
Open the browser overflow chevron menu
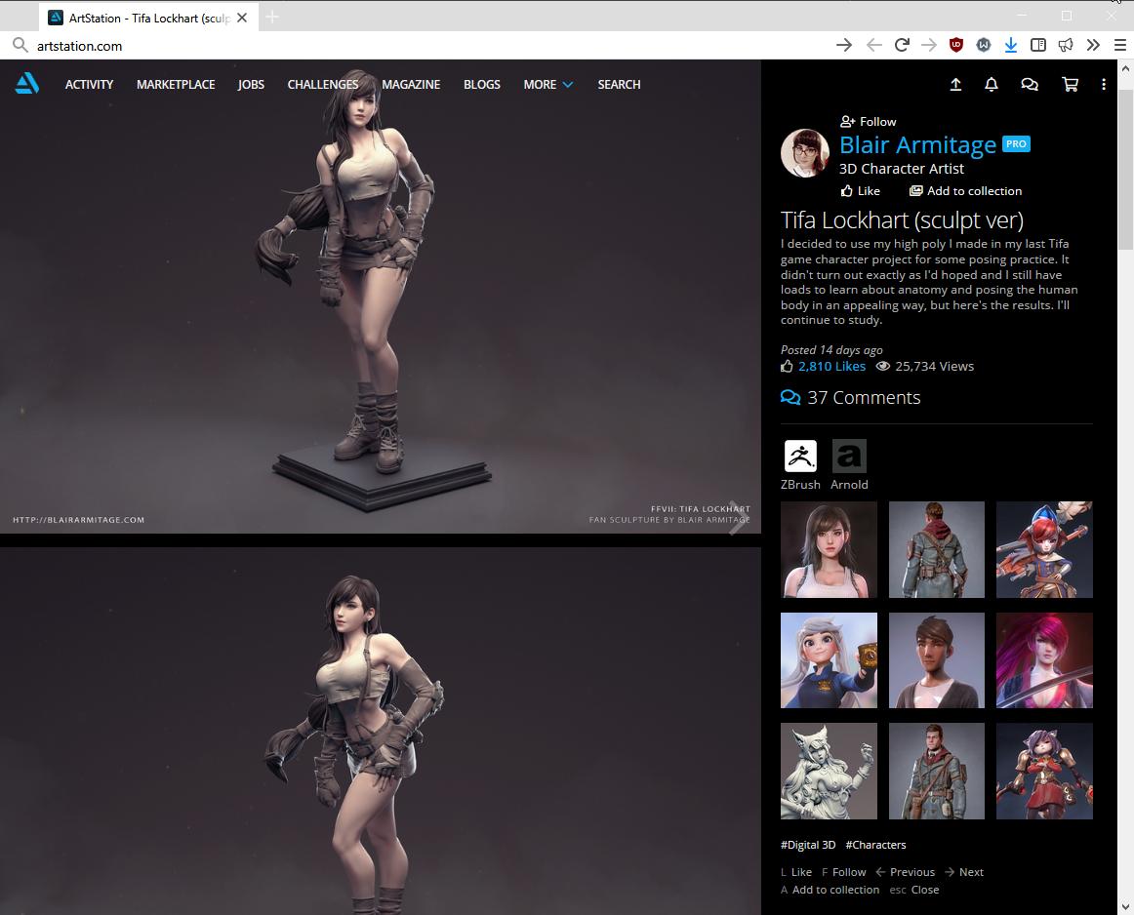tap(1093, 44)
